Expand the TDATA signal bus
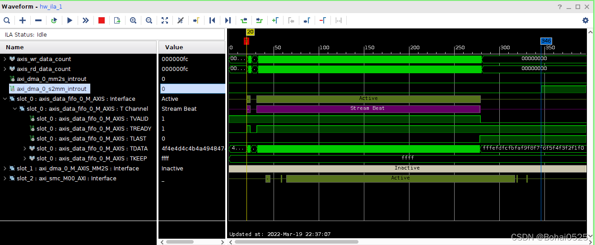Screen dimensions: 595x245 (x=25, y=148)
